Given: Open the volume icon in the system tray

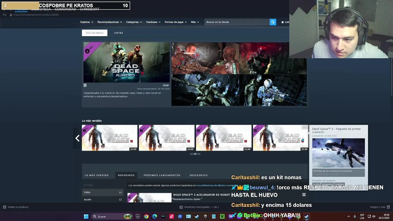Looking at the screenshot, I should point(374,216).
